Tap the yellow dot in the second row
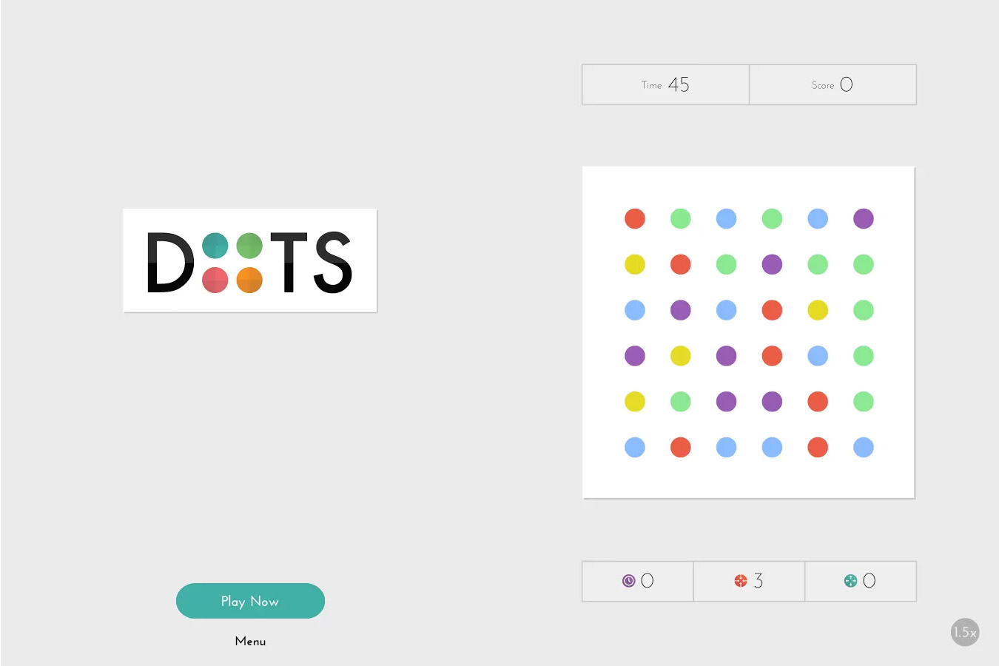Screen dimensions: 999x666 [x=635, y=264]
